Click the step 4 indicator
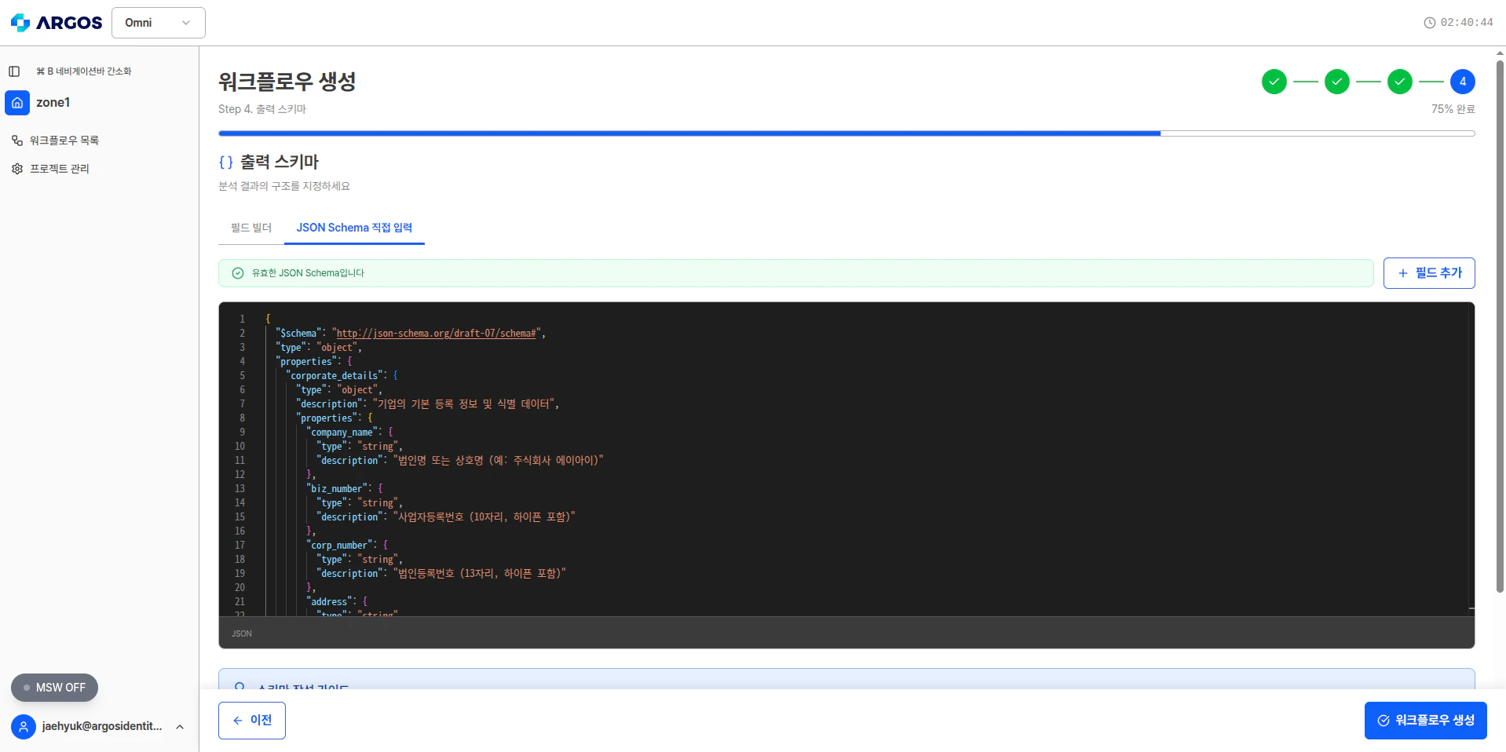The height and width of the screenshot is (752, 1506). [1463, 82]
